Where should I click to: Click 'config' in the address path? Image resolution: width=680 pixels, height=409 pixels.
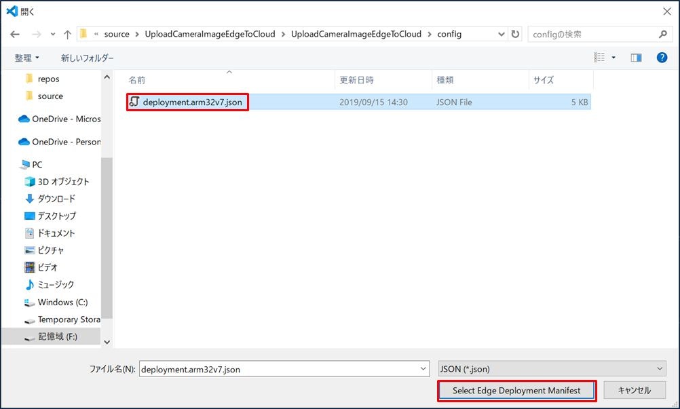pos(449,34)
